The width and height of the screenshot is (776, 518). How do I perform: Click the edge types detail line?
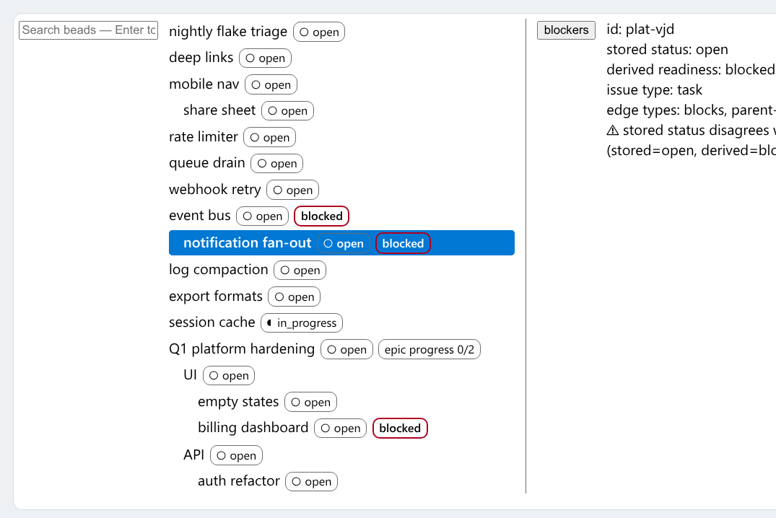[x=691, y=110]
